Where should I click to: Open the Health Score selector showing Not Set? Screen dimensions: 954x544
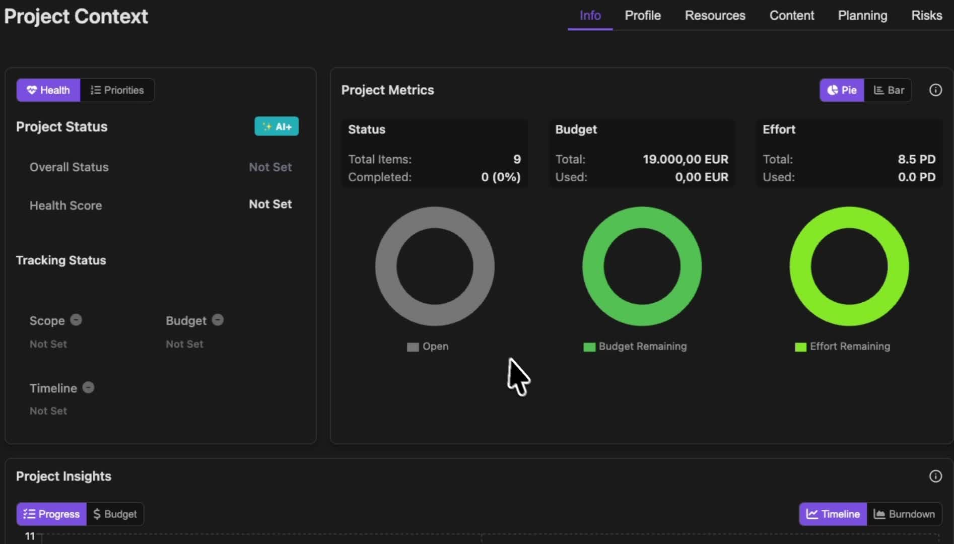(270, 205)
